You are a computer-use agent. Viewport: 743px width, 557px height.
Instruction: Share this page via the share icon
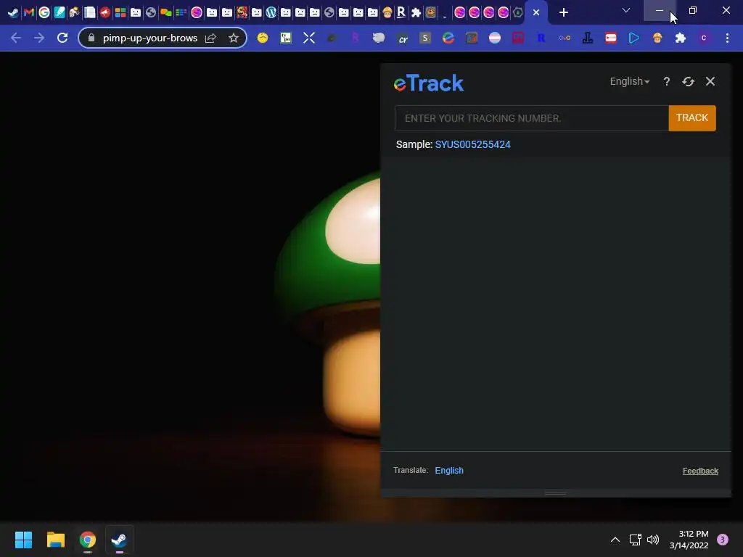(x=210, y=38)
